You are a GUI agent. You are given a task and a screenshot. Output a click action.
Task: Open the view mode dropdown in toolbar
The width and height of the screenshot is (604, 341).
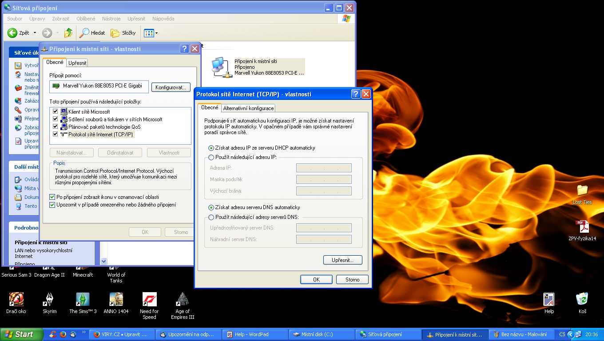(x=156, y=33)
